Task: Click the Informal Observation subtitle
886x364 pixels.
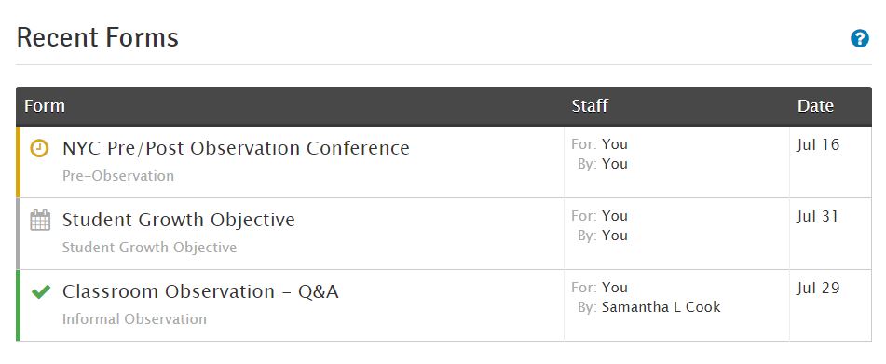Action: tap(134, 319)
